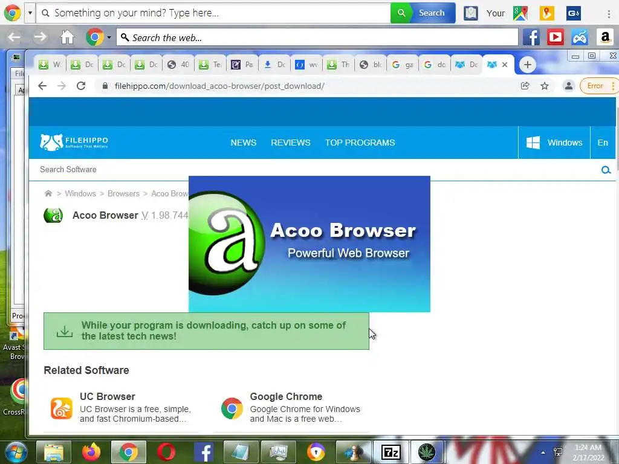Click the home breadcrumb icon
619x464 pixels.
(48, 193)
